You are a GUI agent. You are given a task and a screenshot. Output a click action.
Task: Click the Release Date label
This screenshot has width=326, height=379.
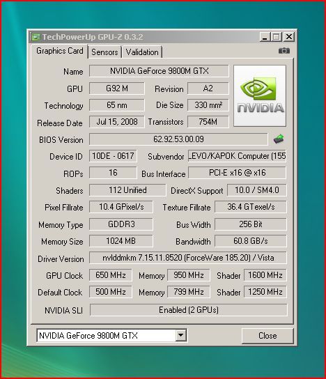(60, 123)
